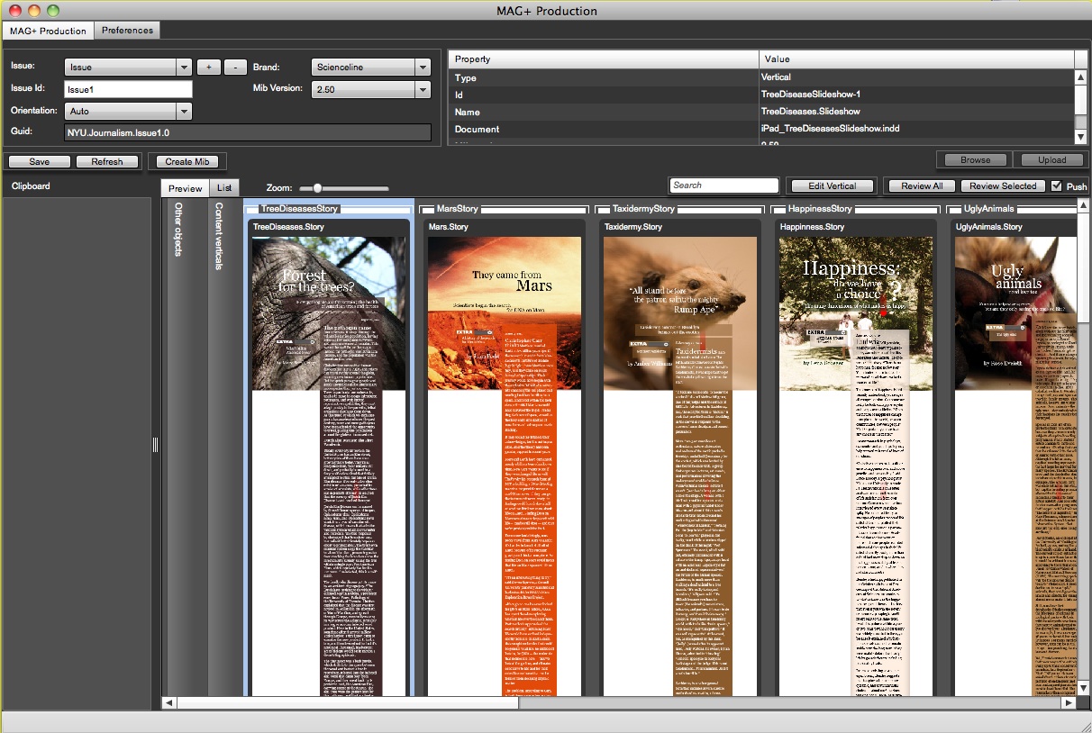
Task: Click the Value column header
Action: click(x=917, y=59)
